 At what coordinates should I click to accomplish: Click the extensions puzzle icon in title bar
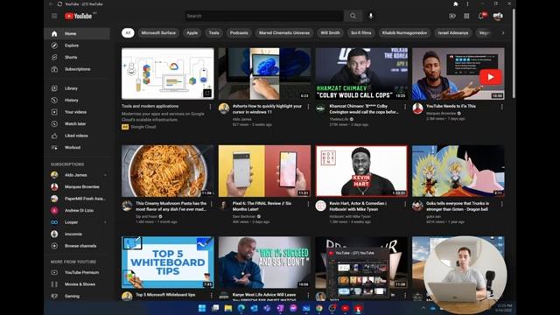point(455,3)
